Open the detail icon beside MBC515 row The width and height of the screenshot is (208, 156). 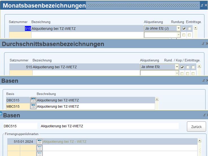click(x=33, y=106)
